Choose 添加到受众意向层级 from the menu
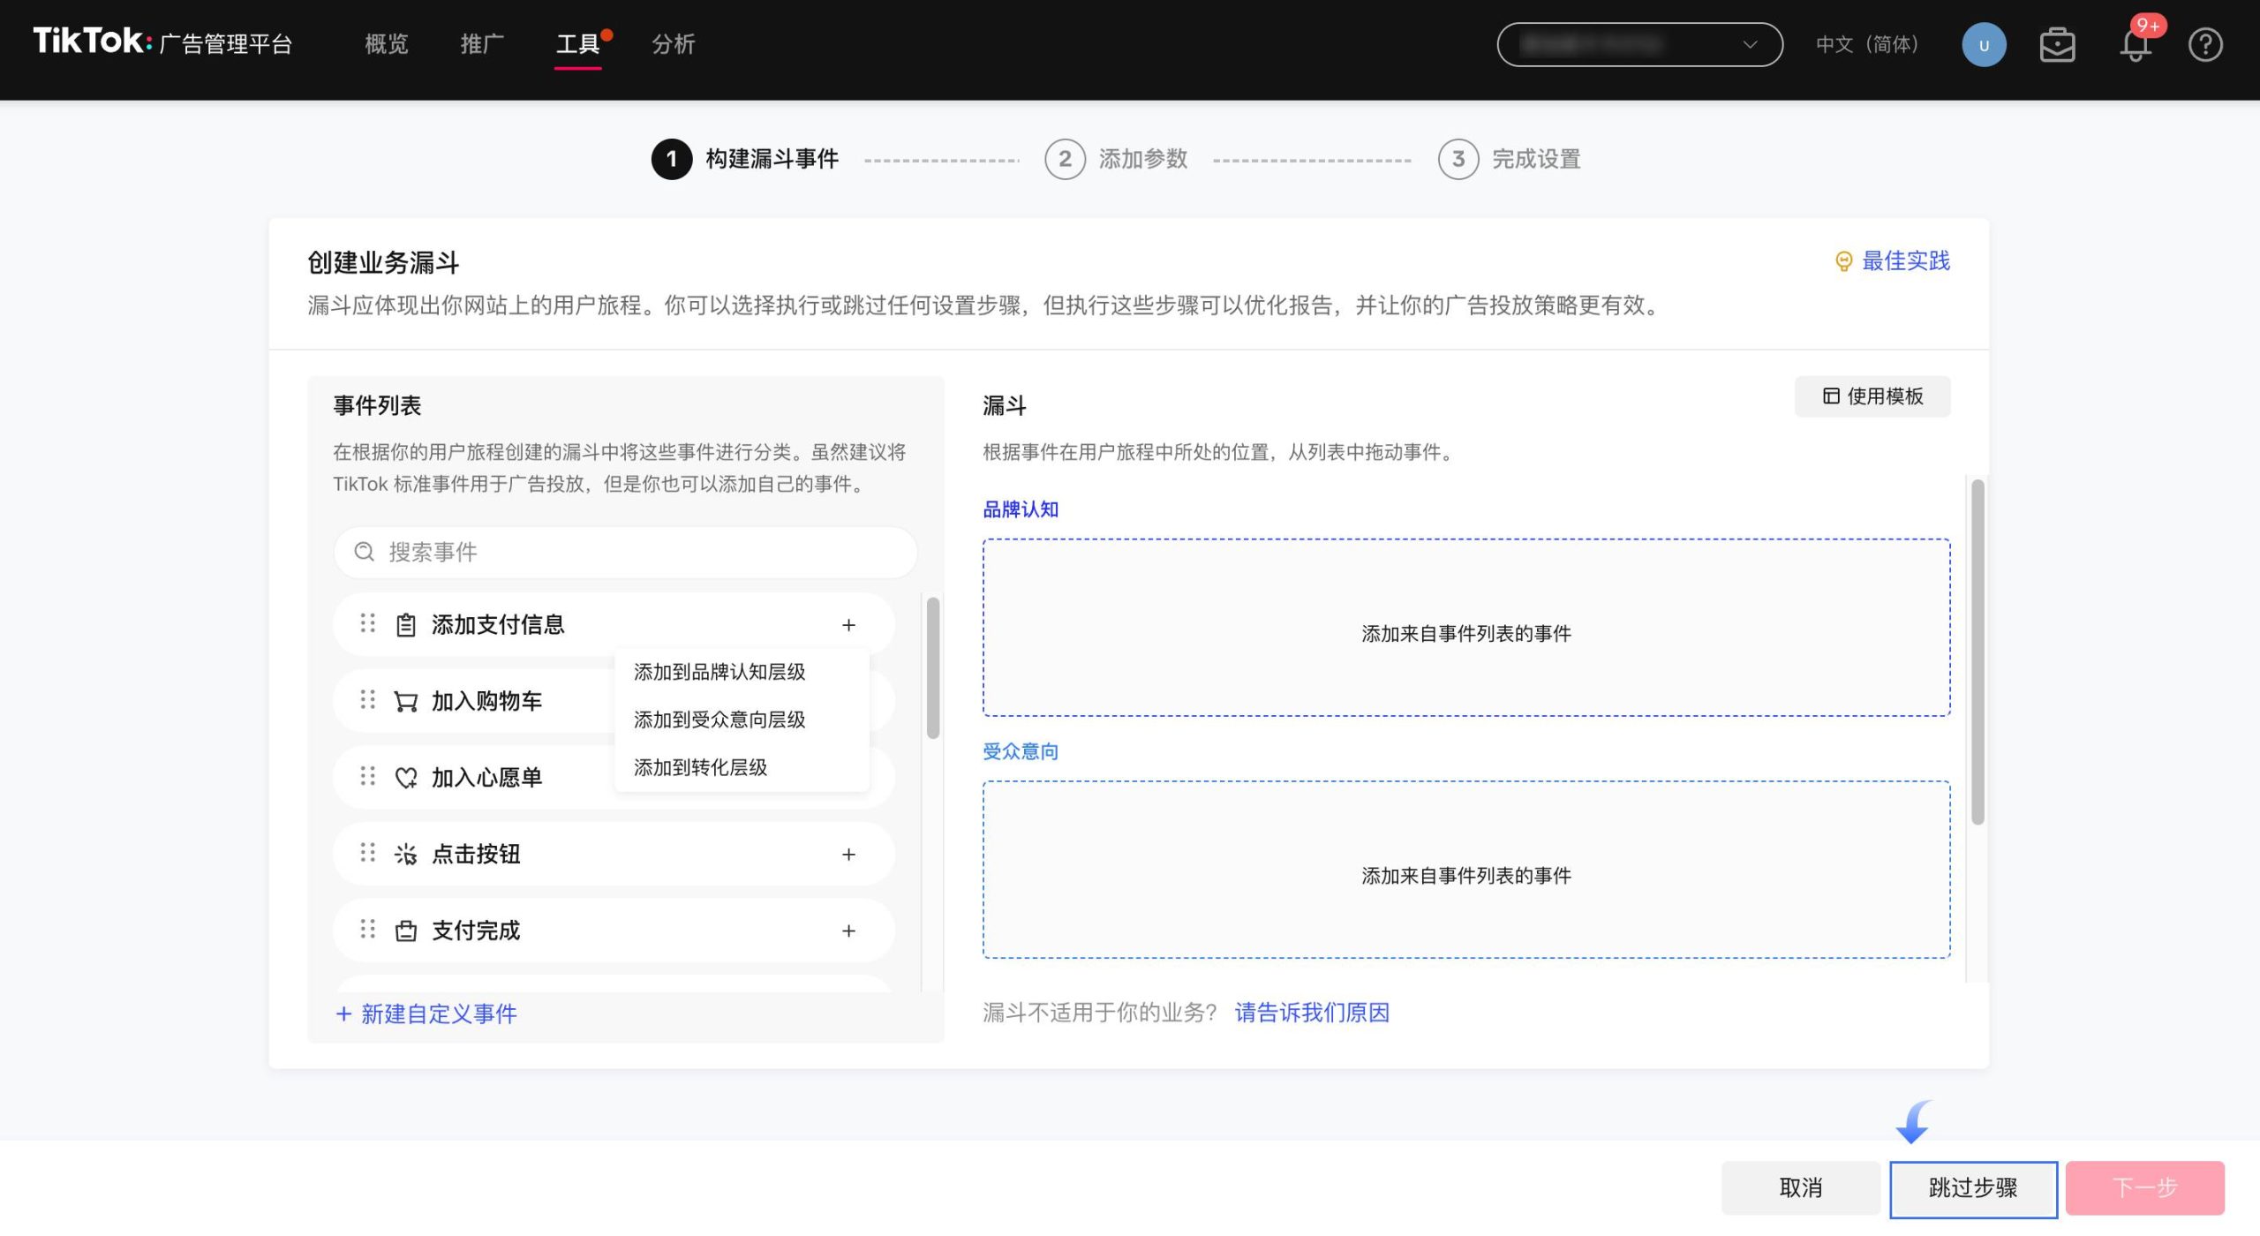The width and height of the screenshot is (2260, 1236). (742, 720)
